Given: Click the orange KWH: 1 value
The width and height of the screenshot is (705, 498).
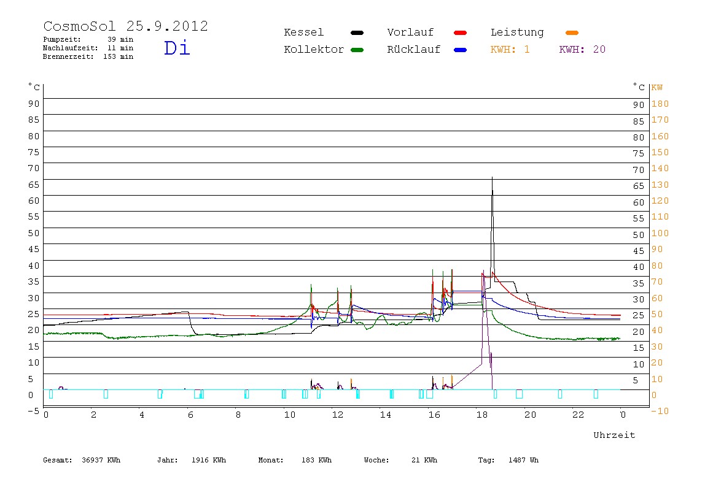Looking at the screenshot, I should pyautogui.click(x=510, y=50).
